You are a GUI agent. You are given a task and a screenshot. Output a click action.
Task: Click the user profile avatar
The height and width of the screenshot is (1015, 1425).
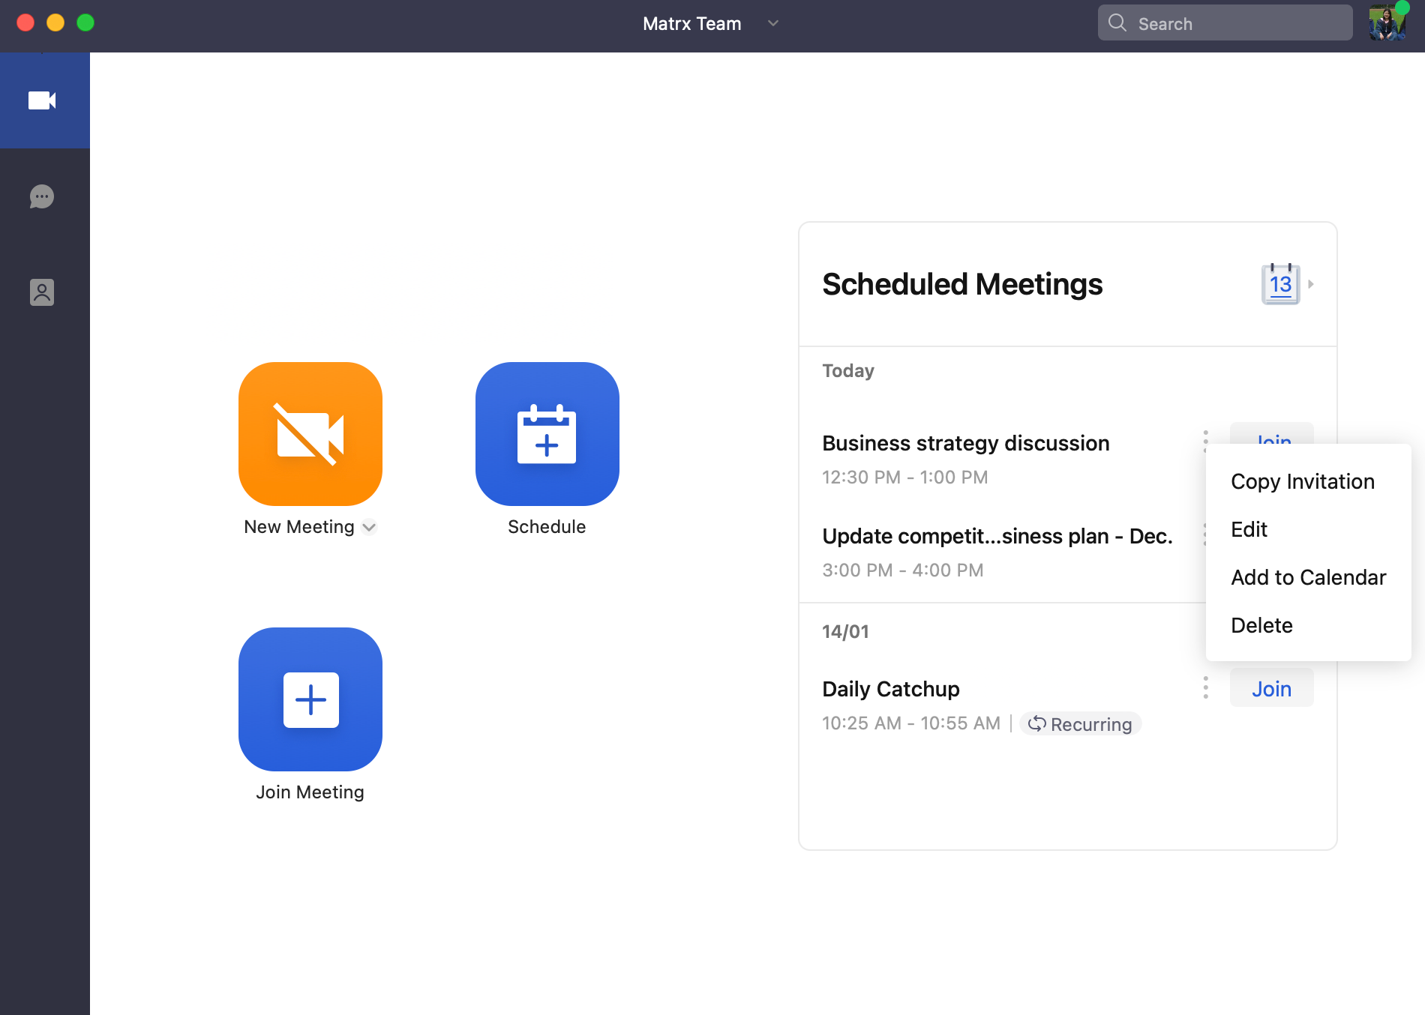[x=1387, y=22]
